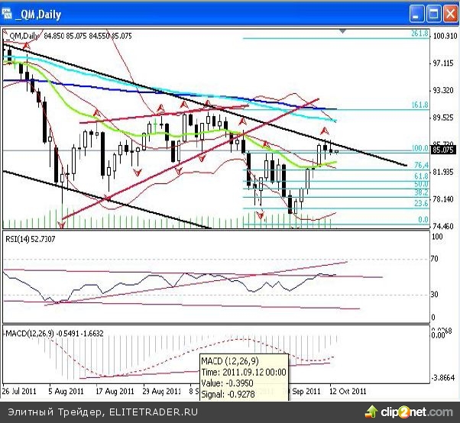Click the 100.0 Fibonacci level label
The height and width of the screenshot is (423, 460).
pyautogui.click(x=418, y=147)
